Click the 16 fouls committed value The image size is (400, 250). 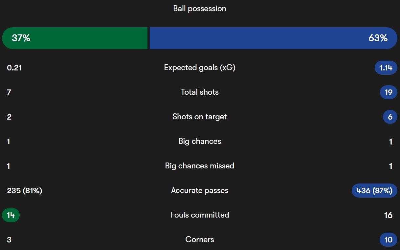click(388, 215)
